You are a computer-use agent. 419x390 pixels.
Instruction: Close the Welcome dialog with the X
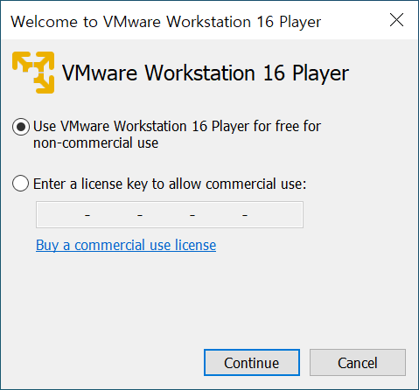(396, 20)
